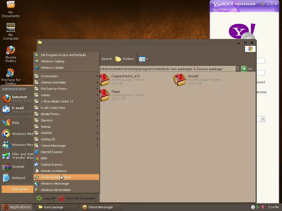The height and width of the screenshot is (211, 282).
Task: Switch to Yahoo! Messenger taskbar button
Action: pyautogui.click(x=101, y=207)
